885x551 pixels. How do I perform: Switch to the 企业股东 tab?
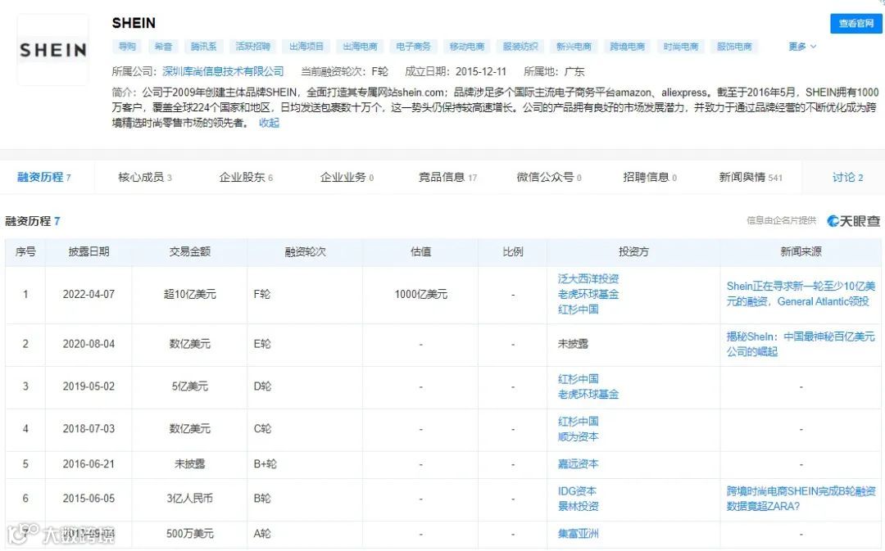click(246, 177)
